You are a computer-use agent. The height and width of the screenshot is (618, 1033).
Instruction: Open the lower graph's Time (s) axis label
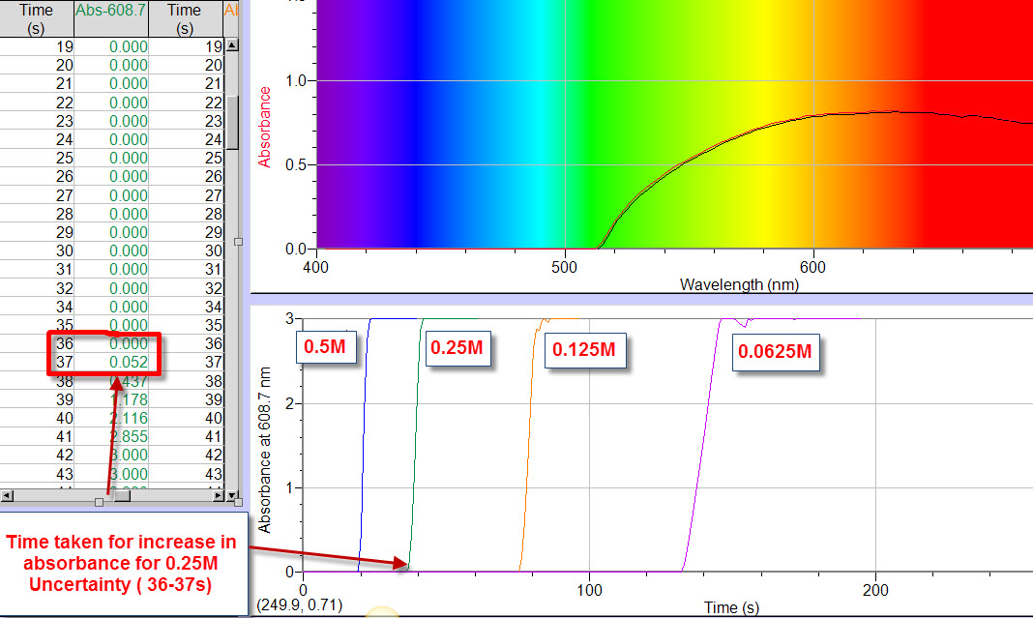[x=731, y=607]
